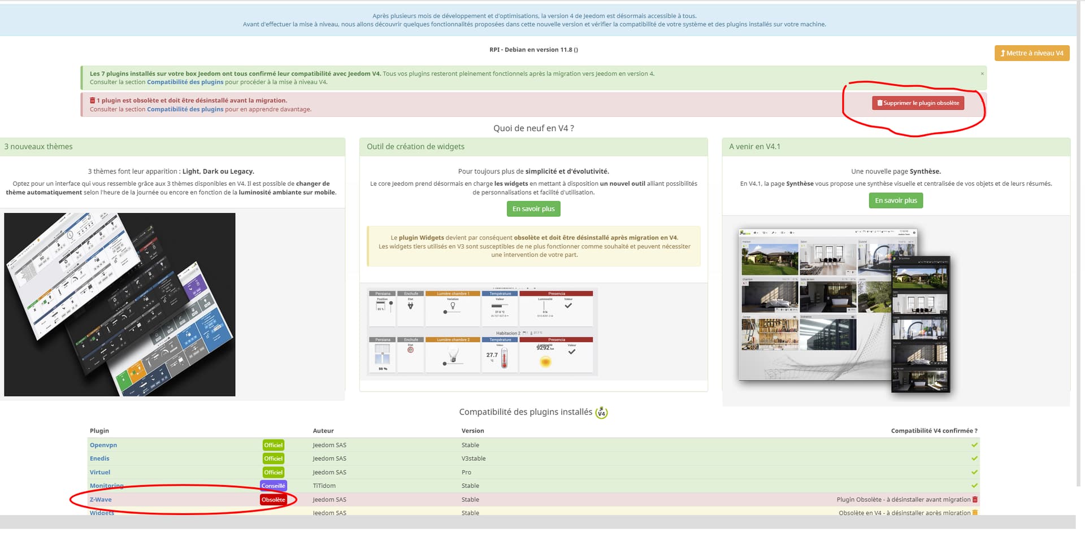Open the Monitoring plugin link
Screen dimensions: 1085x546
click(x=106, y=486)
